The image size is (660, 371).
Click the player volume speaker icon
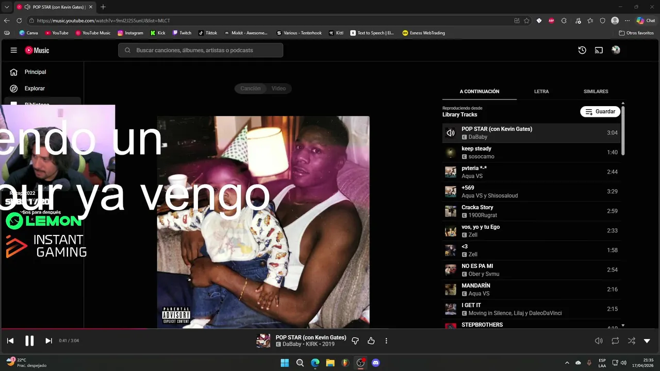pos(599,341)
